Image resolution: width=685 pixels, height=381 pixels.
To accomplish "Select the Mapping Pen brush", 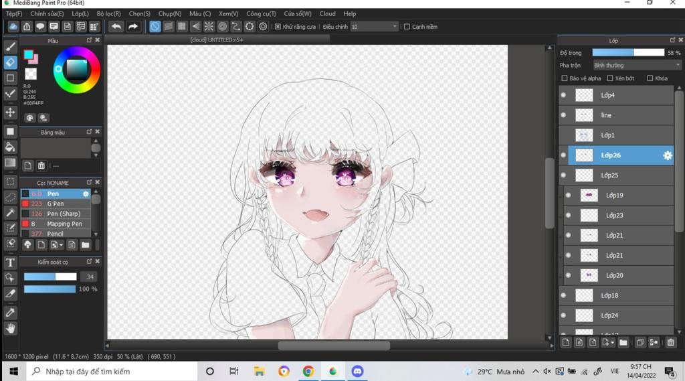I will coord(56,224).
